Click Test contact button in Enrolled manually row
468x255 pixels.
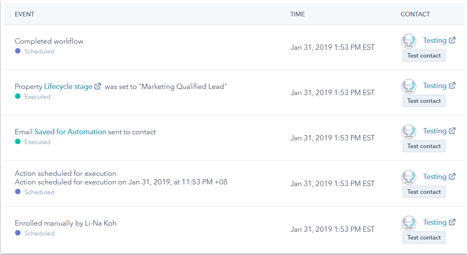424,237
